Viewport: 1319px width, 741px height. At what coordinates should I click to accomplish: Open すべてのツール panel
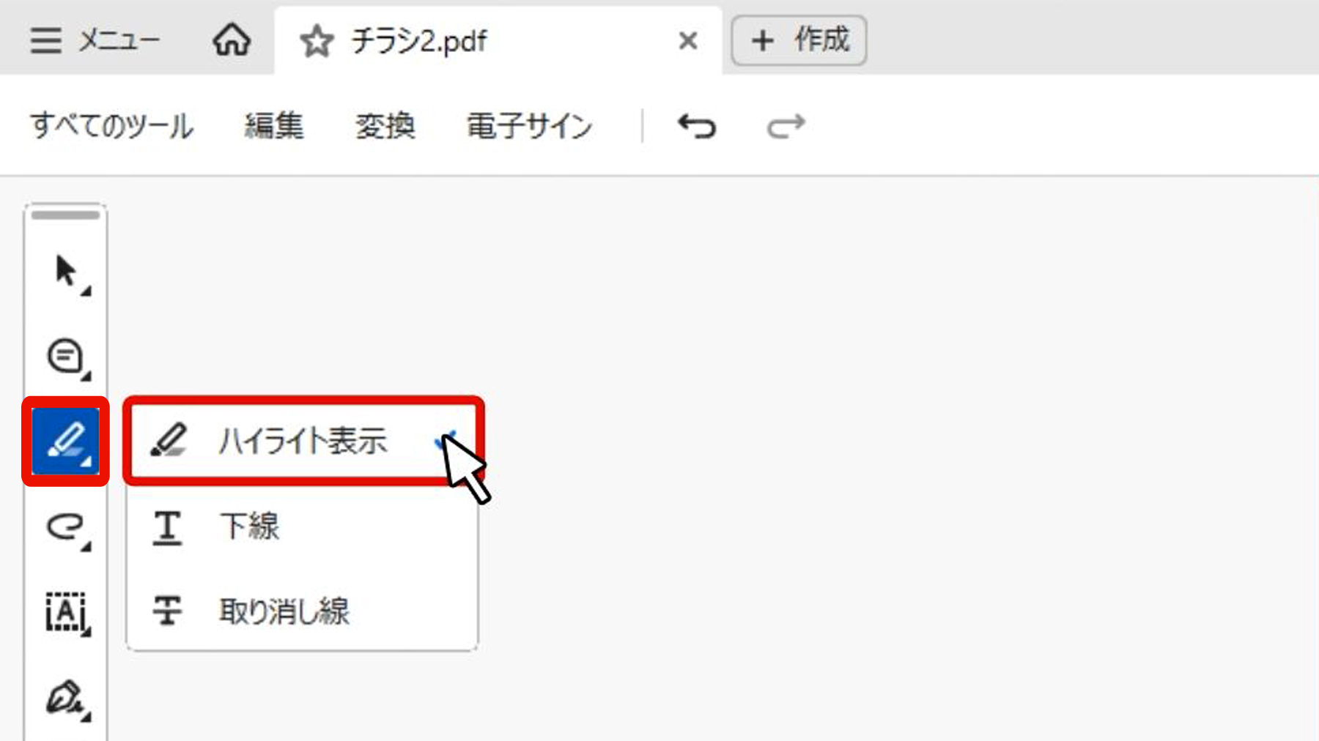(x=111, y=126)
